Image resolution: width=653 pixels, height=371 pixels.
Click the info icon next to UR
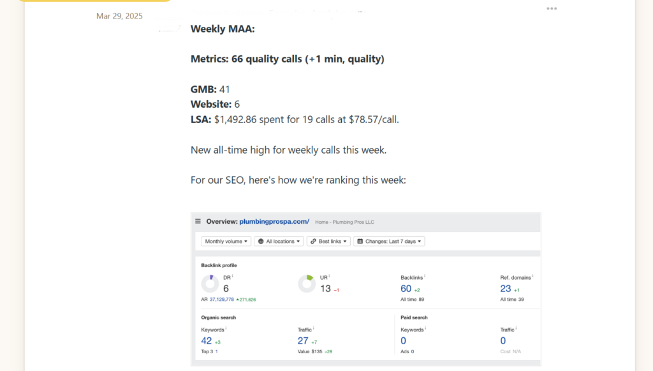(x=330, y=275)
